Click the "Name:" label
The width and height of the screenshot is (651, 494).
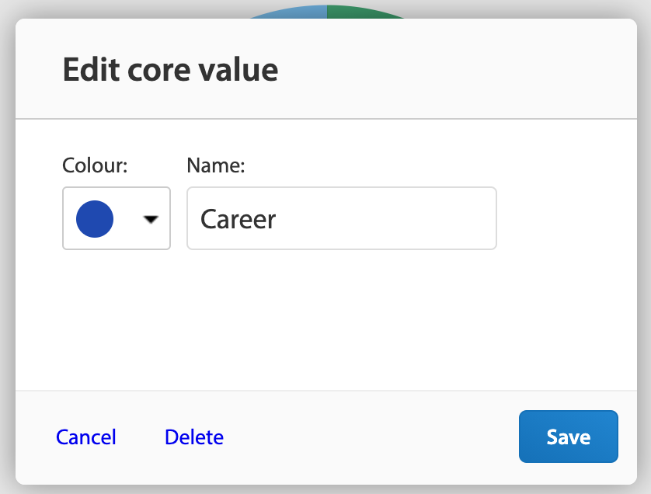216,165
